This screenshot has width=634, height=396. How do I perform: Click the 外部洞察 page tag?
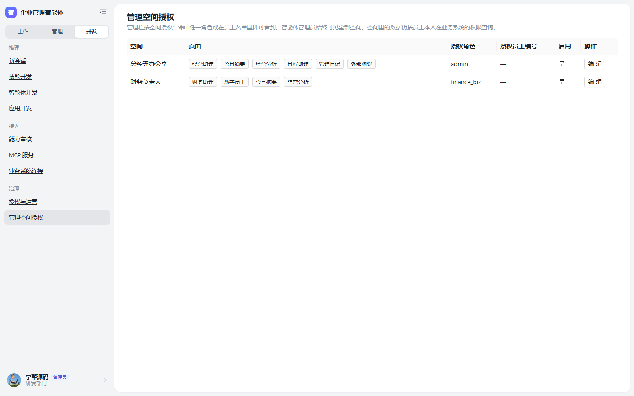point(361,64)
